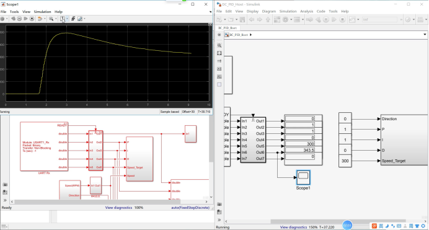The height and width of the screenshot is (230, 429).
Task: Click View diagnostics link in lower-left model
Action: coord(118,208)
